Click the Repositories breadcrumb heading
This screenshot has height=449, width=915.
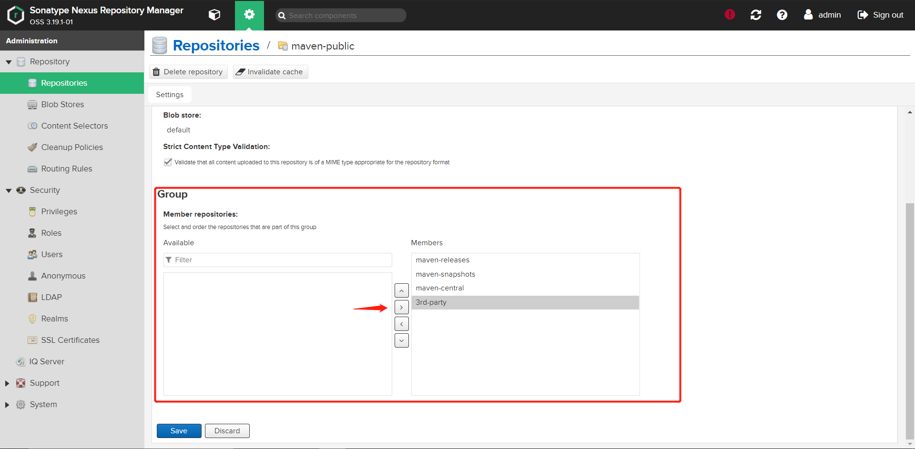(x=216, y=46)
